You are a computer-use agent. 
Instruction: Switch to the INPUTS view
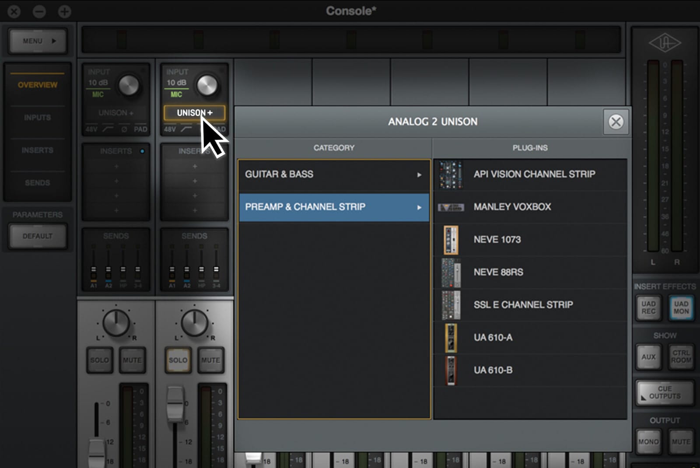coord(38,117)
